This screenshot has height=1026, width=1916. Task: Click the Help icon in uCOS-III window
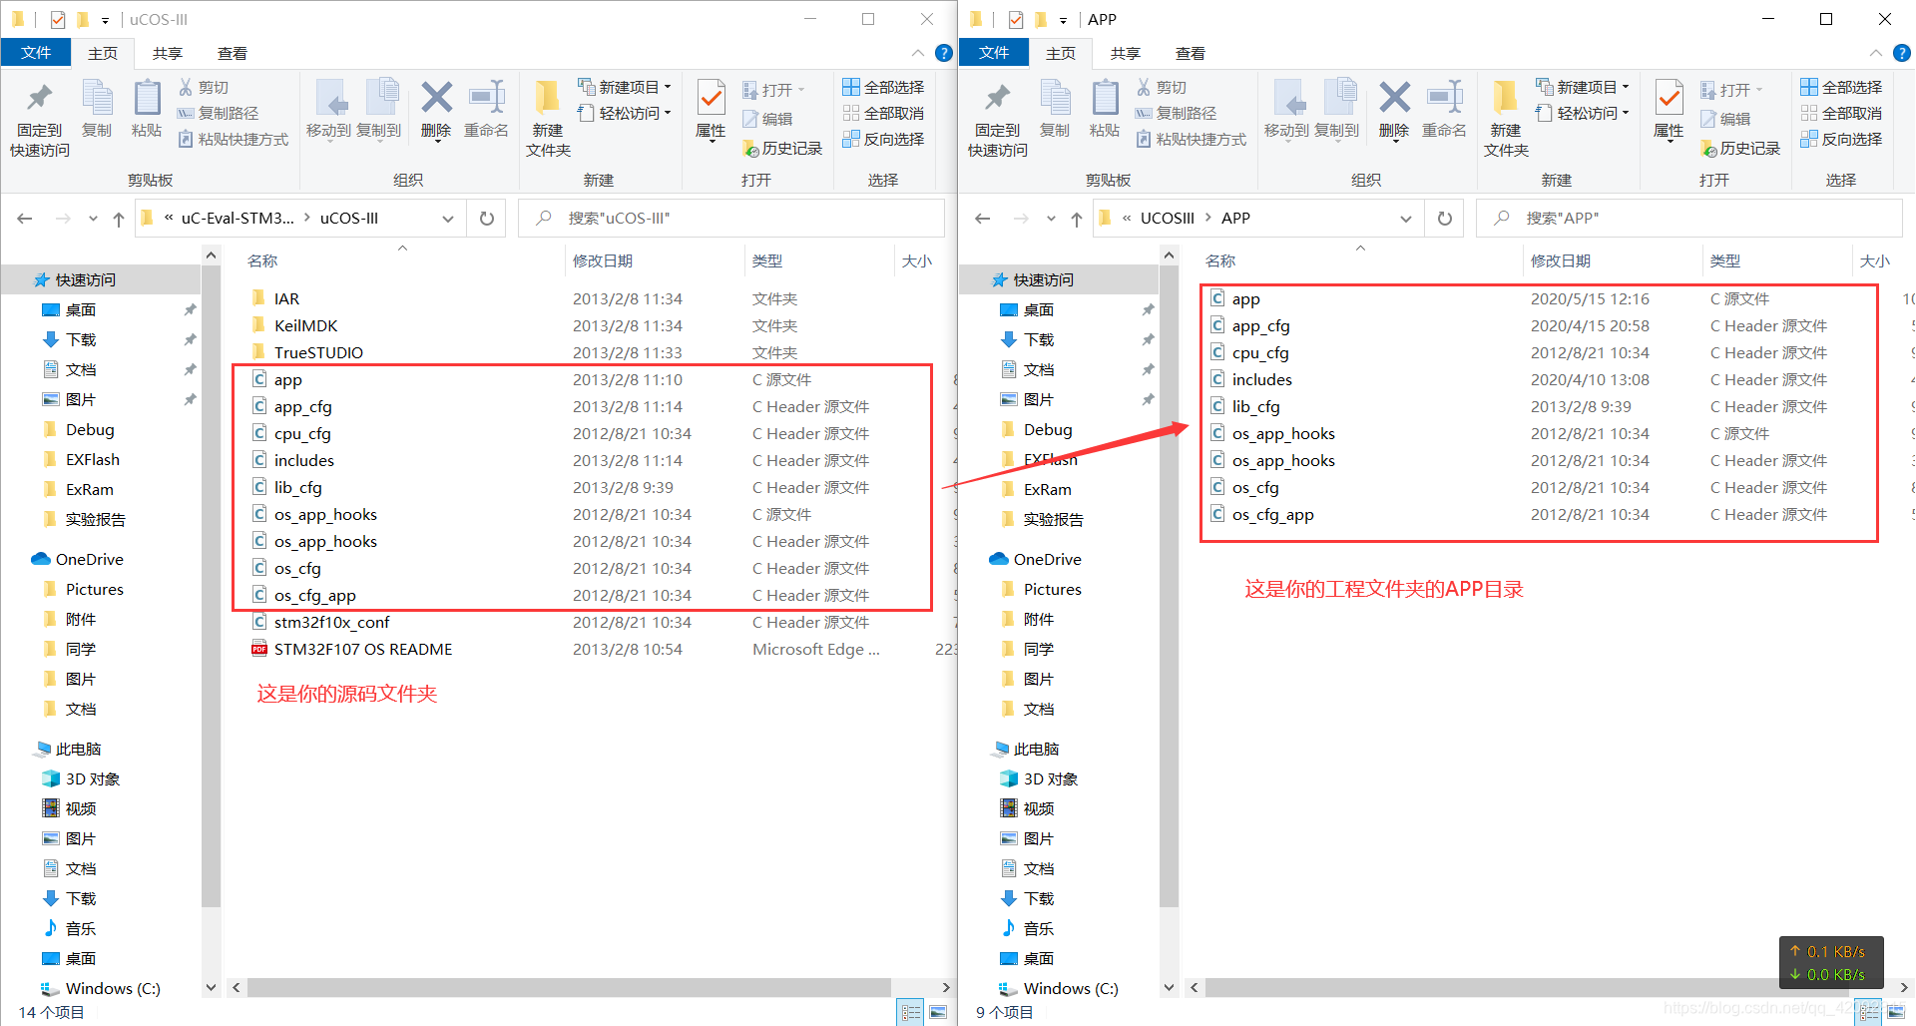(943, 53)
